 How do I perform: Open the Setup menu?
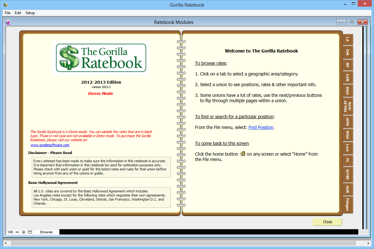(x=30, y=13)
